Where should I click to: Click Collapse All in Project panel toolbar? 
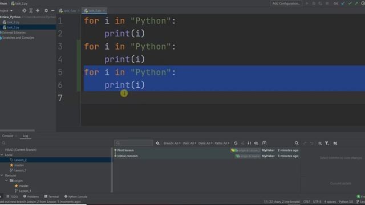38,11
